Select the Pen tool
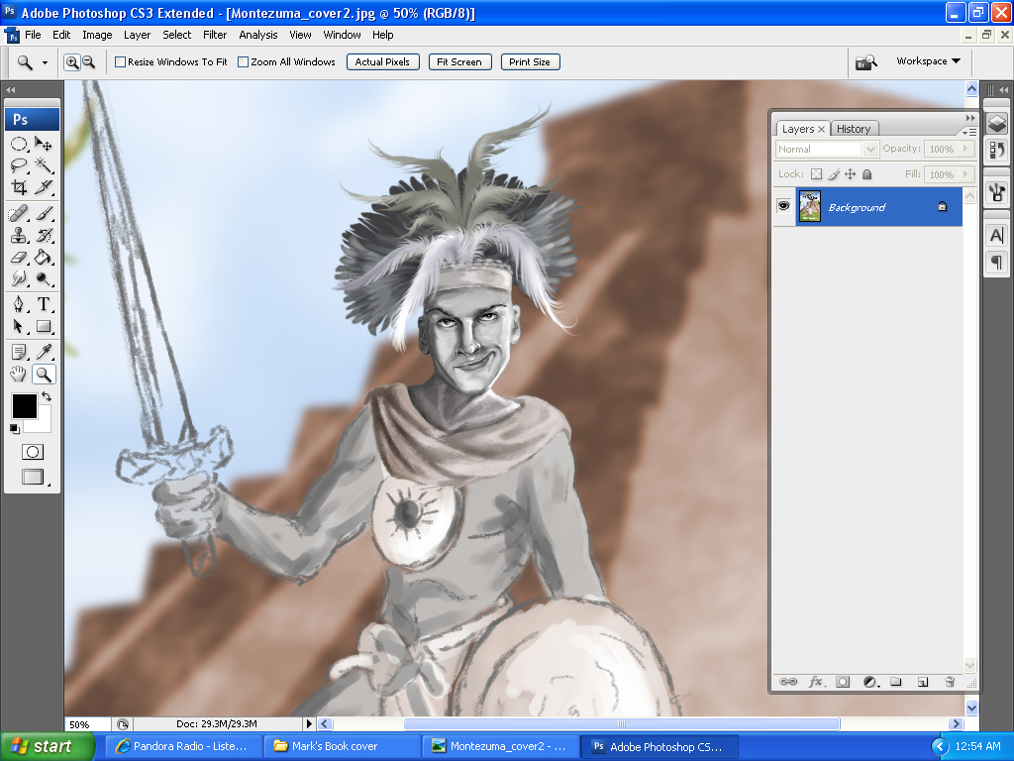The height and width of the screenshot is (761, 1014). click(19, 304)
